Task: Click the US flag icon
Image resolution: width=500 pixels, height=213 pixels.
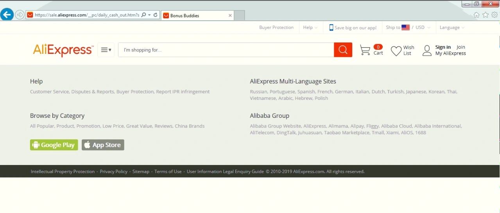Action: (x=406, y=27)
